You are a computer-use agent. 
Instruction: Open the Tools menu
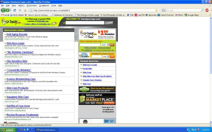coord(54,6)
